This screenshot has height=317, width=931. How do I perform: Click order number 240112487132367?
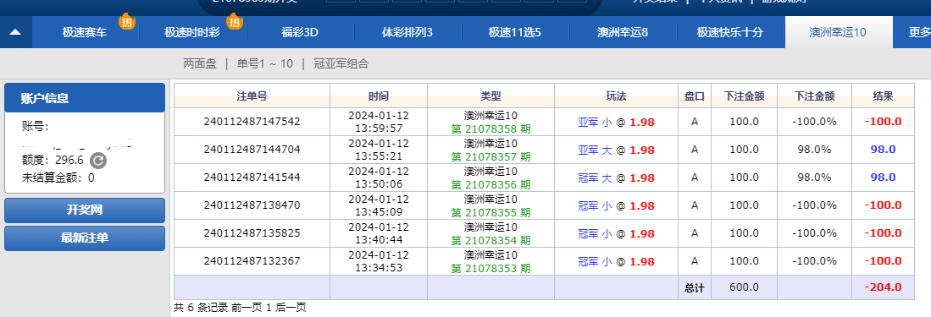(x=252, y=260)
